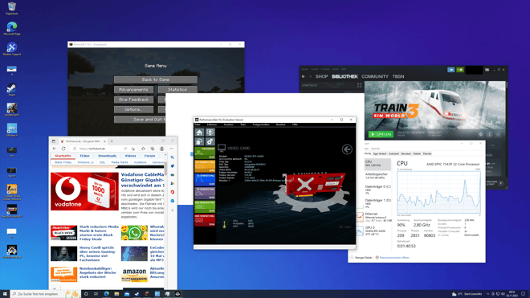The image size is (530, 298).
Task: Open the home icon in PerformanceTest
Action: click(x=199, y=133)
